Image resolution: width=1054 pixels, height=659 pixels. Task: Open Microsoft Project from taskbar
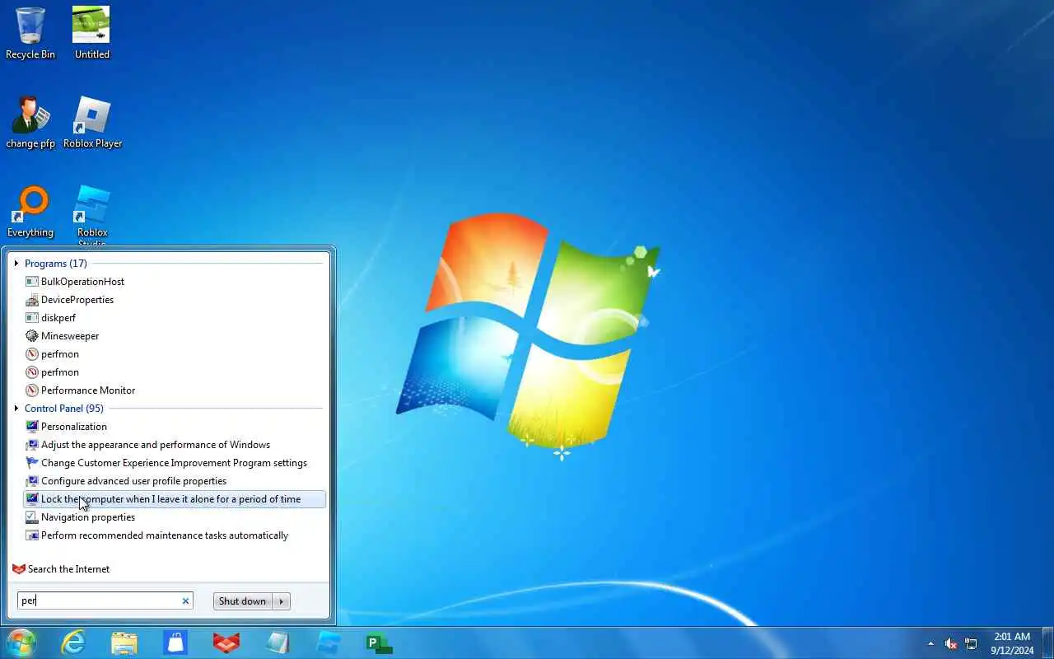[379, 643]
